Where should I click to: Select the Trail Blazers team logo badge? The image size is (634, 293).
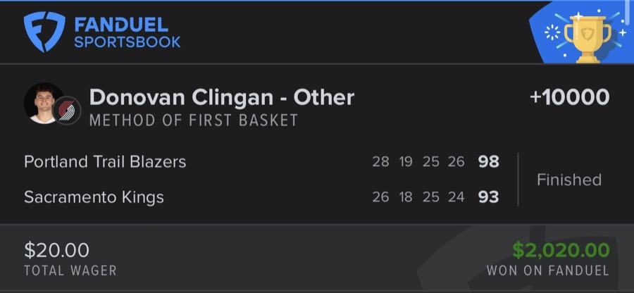pos(68,111)
